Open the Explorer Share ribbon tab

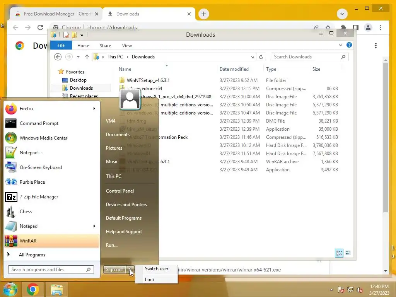105,46
